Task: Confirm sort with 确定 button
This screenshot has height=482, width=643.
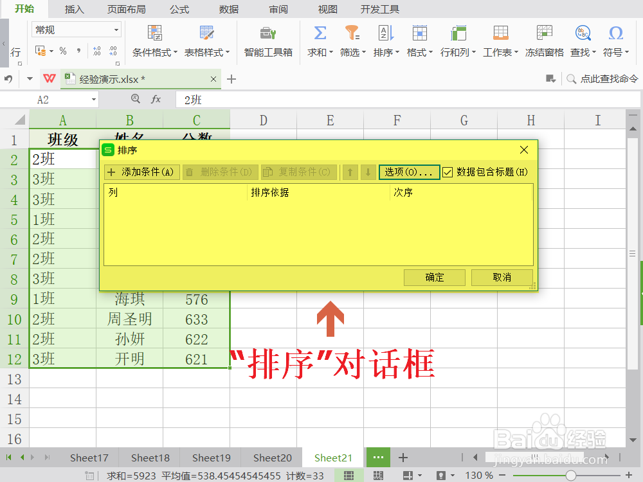Action: (x=434, y=278)
